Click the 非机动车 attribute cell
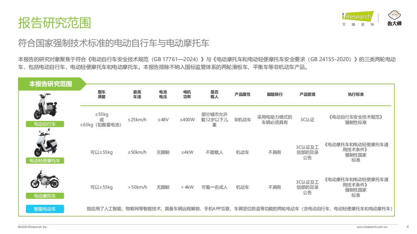Viewport: 417px width, 234px height. [x=242, y=120]
